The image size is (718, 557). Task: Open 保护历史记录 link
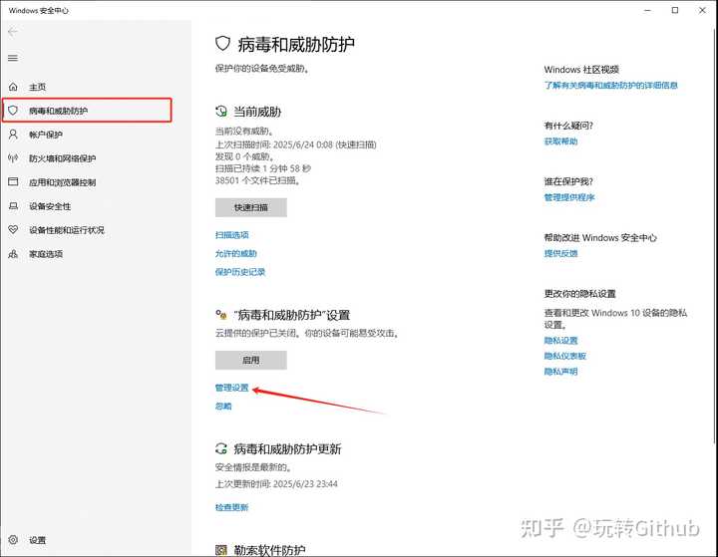240,272
